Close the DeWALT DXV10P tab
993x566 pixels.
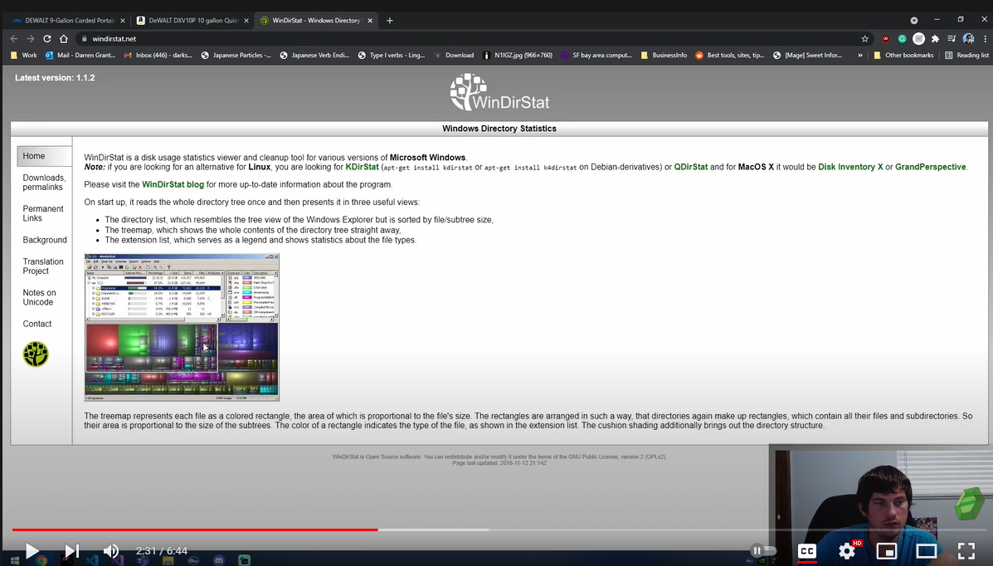(x=246, y=20)
